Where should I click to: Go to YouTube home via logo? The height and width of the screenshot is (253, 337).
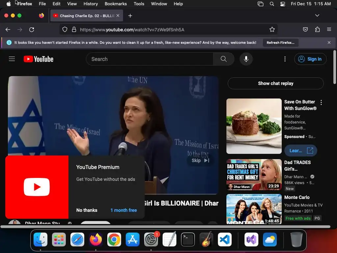[x=39, y=59]
